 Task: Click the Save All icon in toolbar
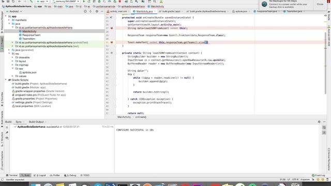(x=8, y=2)
